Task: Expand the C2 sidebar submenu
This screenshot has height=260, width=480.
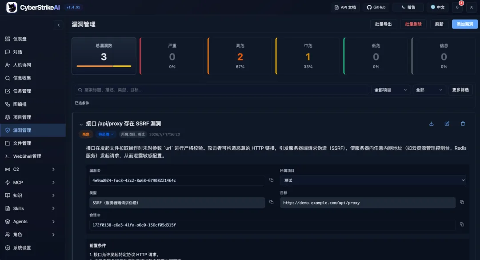Action: tap(53, 169)
